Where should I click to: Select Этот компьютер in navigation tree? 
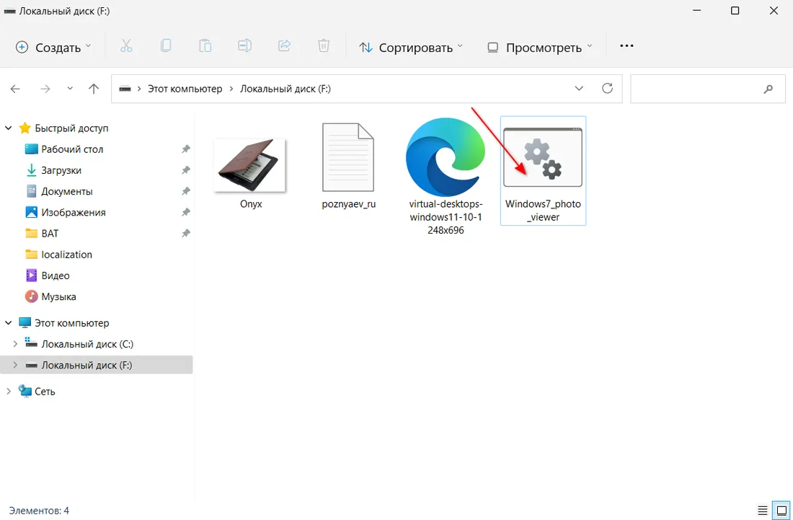(72, 322)
